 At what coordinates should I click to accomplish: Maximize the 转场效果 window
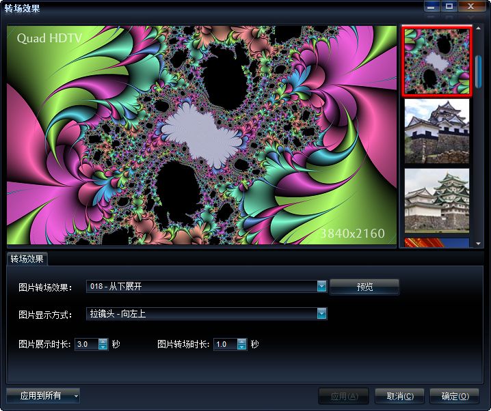click(x=449, y=6)
